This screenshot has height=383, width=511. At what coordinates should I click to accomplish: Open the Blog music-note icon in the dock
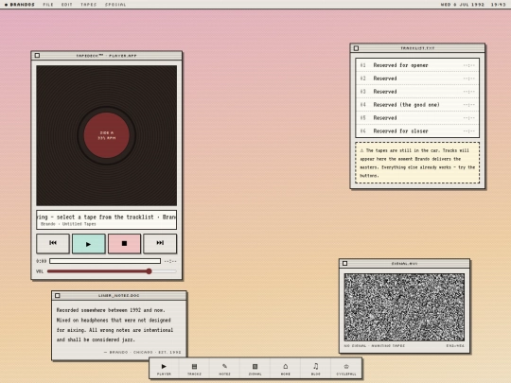point(315,370)
